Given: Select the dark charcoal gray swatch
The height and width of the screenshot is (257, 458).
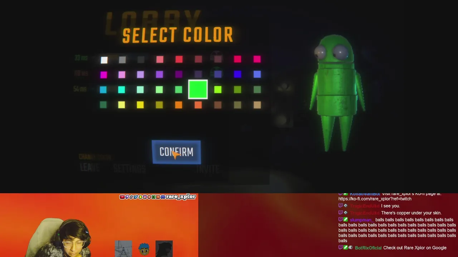Looking at the screenshot, I should [x=141, y=60].
